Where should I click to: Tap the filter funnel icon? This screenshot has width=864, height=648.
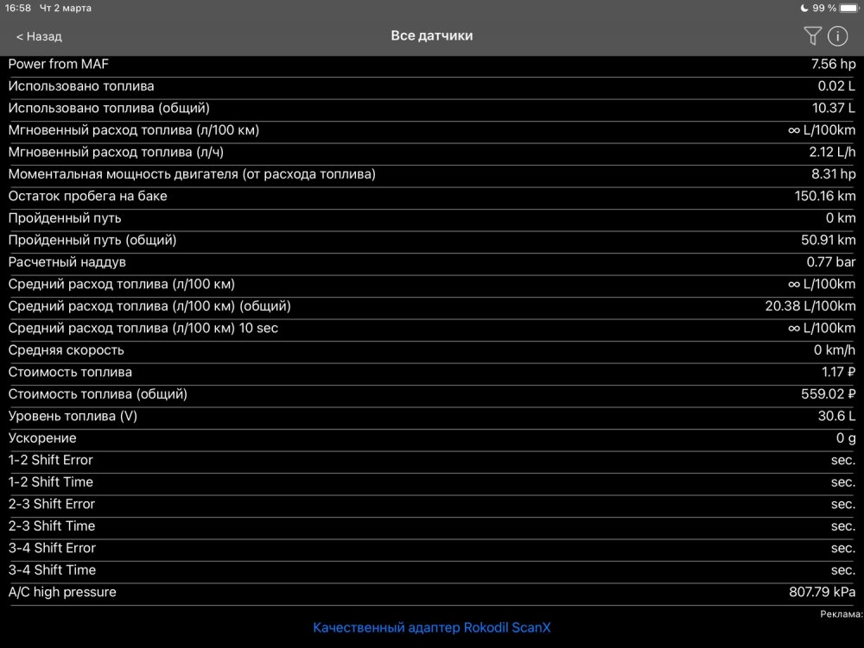[811, 35]
